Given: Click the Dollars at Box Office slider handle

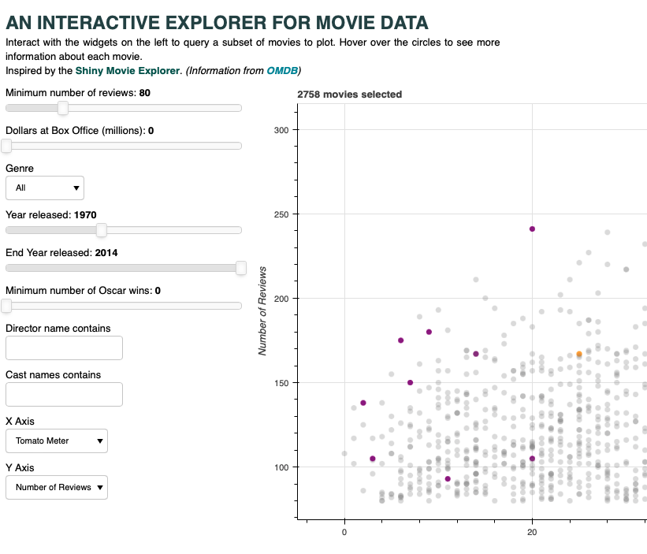Looking at the screenshot, I should pos(7,146).
